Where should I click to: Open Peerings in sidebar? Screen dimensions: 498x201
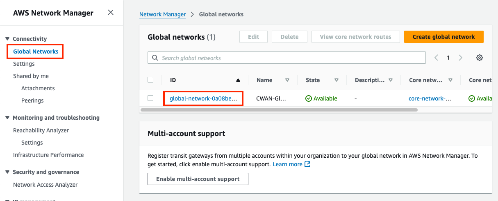[x=32, y=100]
